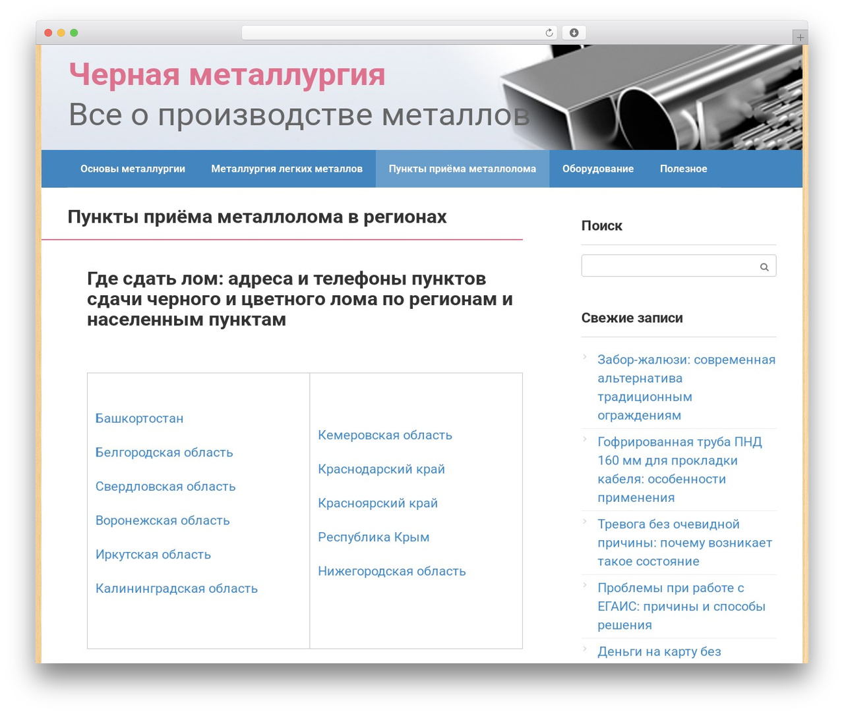Screen dimensions: 844x714
Task: Visit the Воронежская область page
Action: tap(163, 520)
